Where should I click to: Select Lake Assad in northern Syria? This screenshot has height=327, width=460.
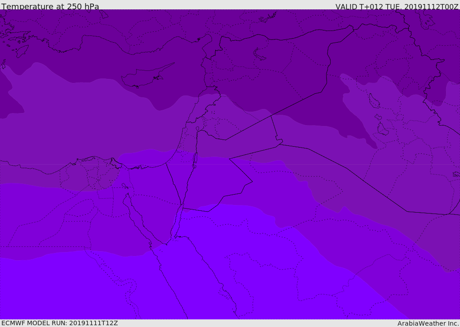pos(260,55)
